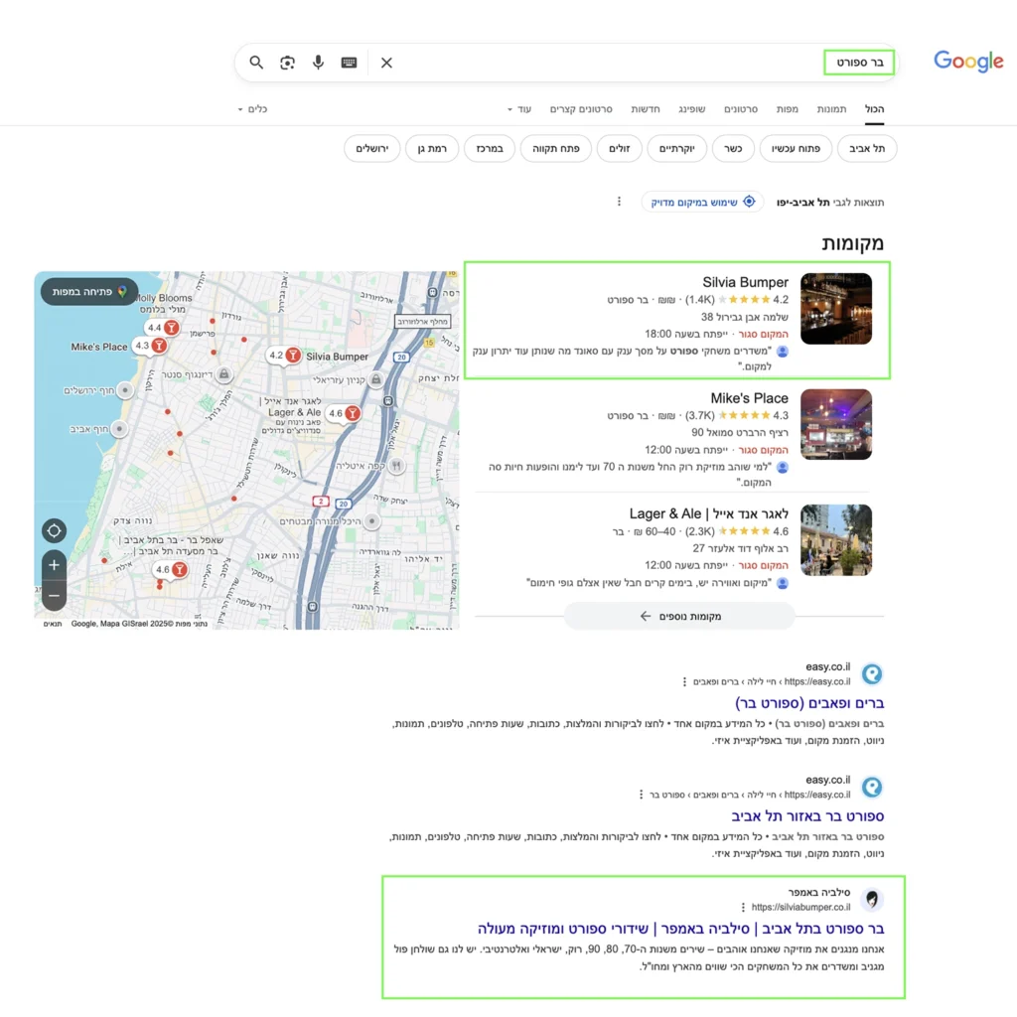This screenshot has height=1017, width=1017.
Task: Select the פתח תקווה filter chip
Action: 556,149
